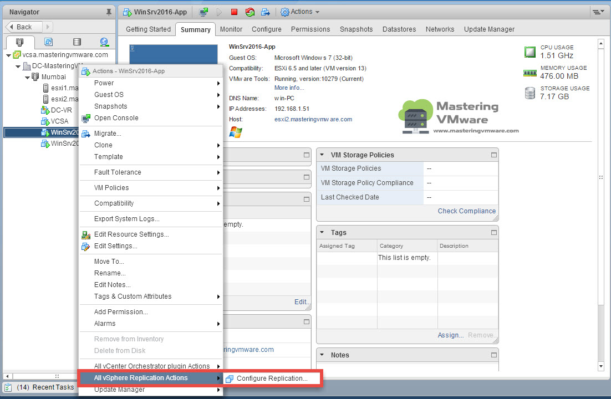611x399 pixels.
Task: Click Check Compliance link
Action: [466, 211]
